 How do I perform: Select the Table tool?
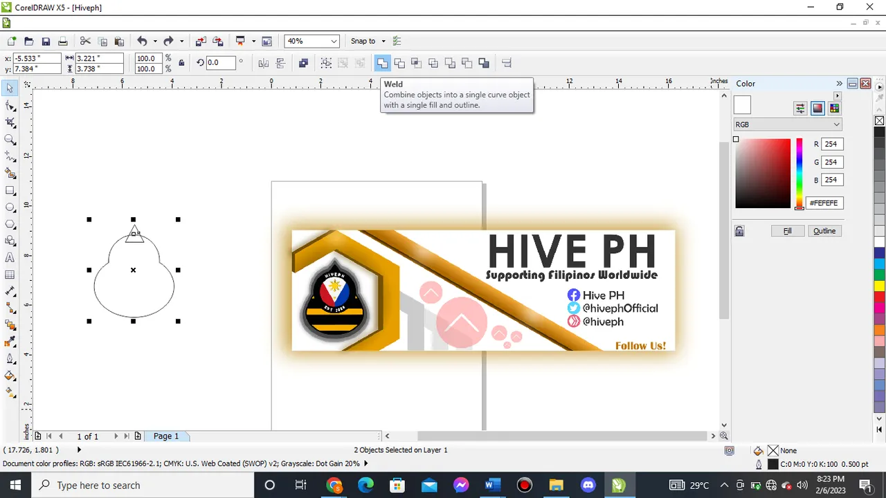[x=10, y=275]
